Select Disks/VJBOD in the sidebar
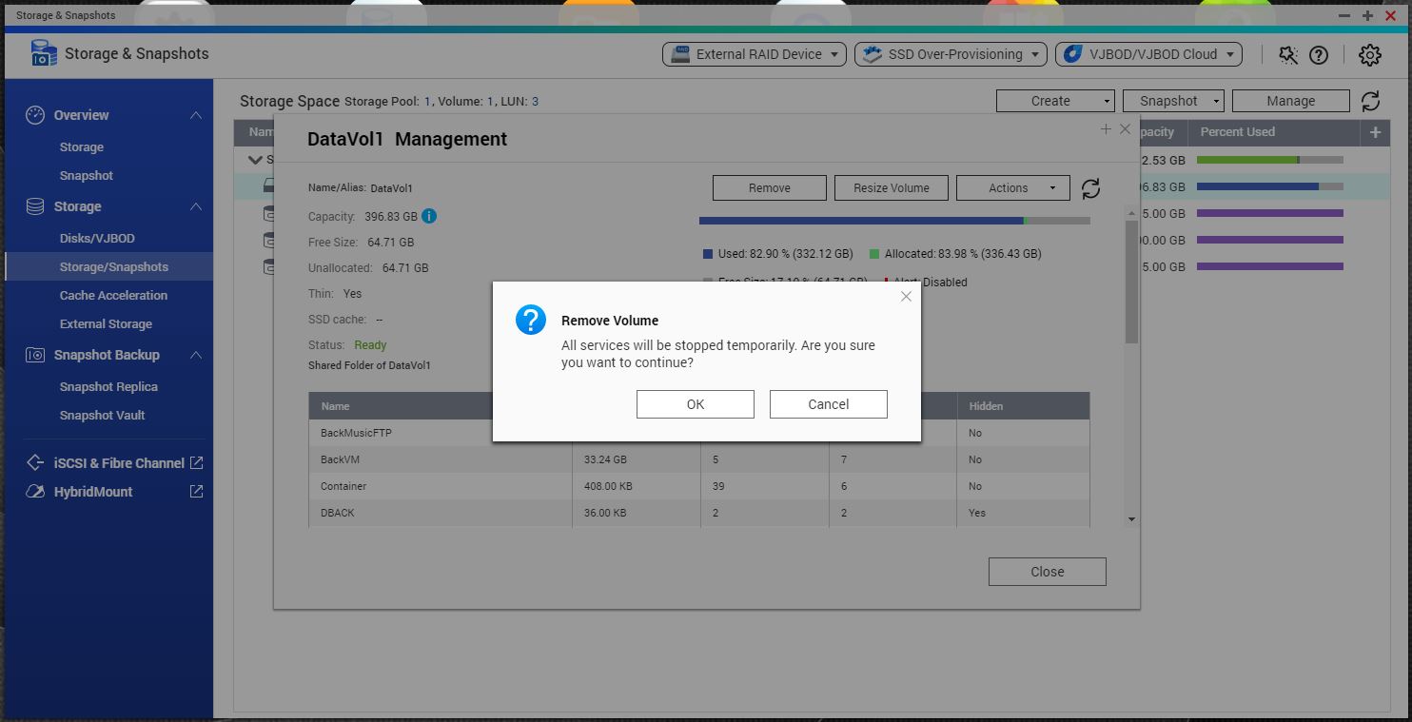Screen dimensions: 1412x722 (x=97, y=239)
